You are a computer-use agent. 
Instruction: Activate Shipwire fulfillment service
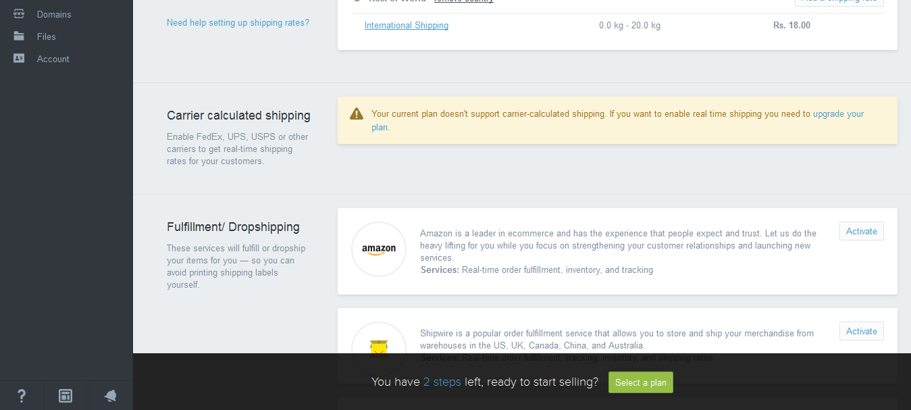tap(862, 331)
